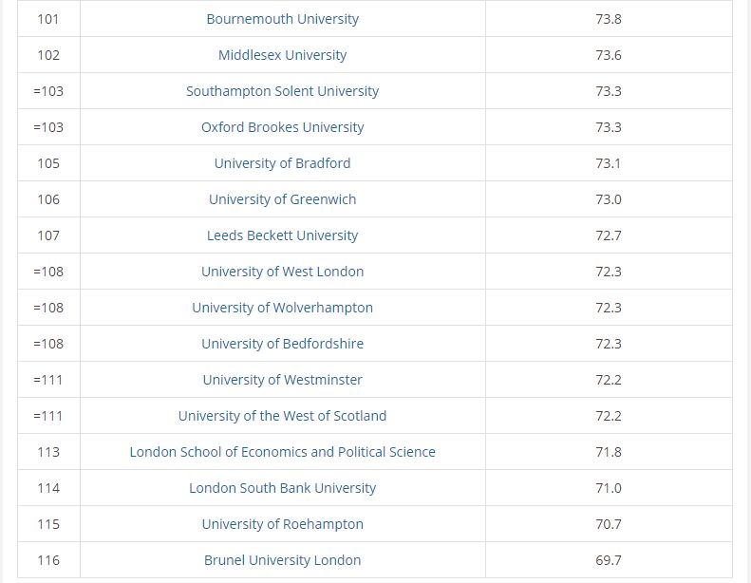Select University of Wolverhampton link

[282, 308]
